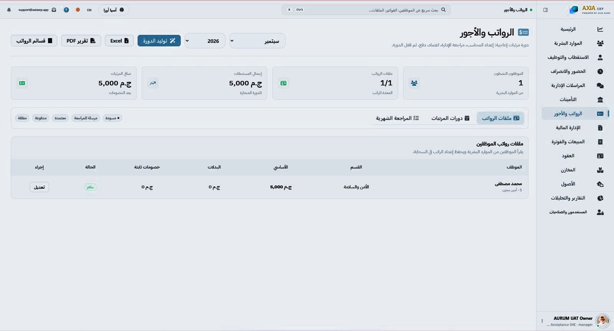Toggle the theme using the sun icon

click(78, 10)
